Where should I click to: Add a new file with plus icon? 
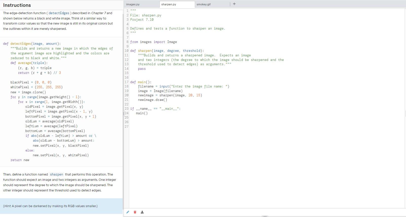234,4
